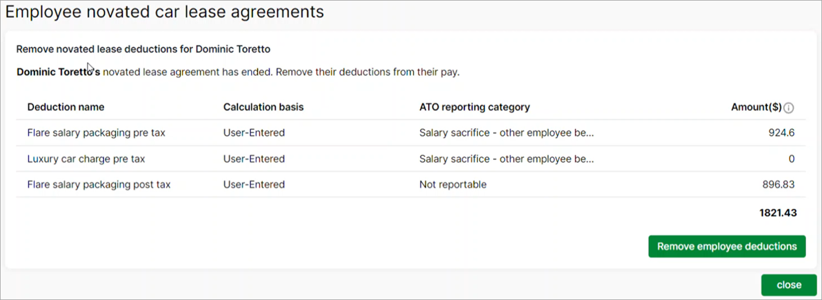The image size is (822, 300).
Task: Click the bold Dominic Toretto's name in the description
Action: (58, 72)
